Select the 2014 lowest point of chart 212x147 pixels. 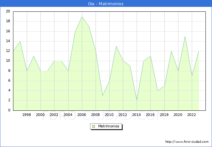point(137,100)
